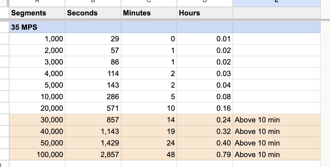Select the Minutes header cell
Viewport: 330px width, 167px height.
tap(149, 13)
